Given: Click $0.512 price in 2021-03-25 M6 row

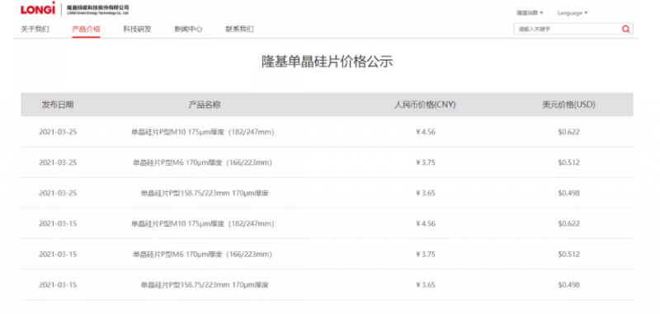Looking at the screenshot, I should pos(568,162).
